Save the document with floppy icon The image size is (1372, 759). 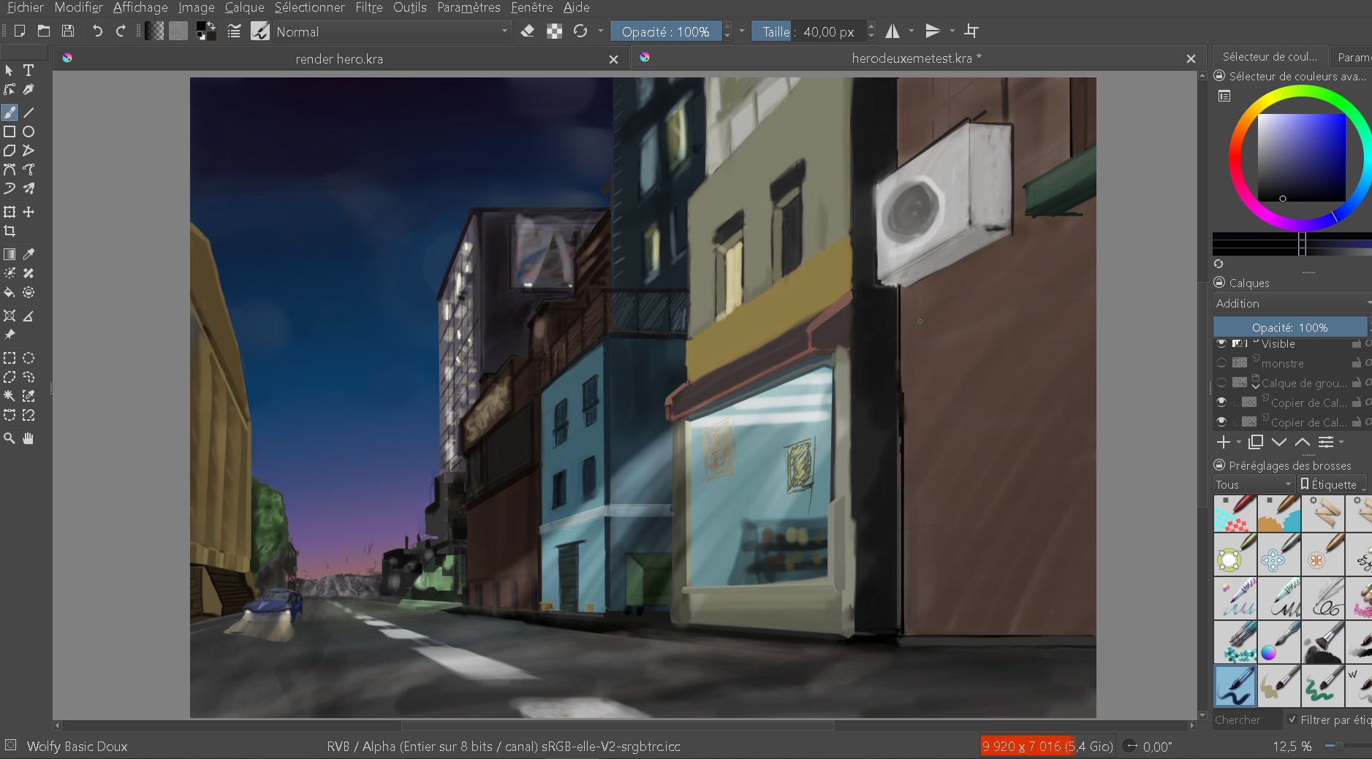pyautogui.click(x=68, y=31)
